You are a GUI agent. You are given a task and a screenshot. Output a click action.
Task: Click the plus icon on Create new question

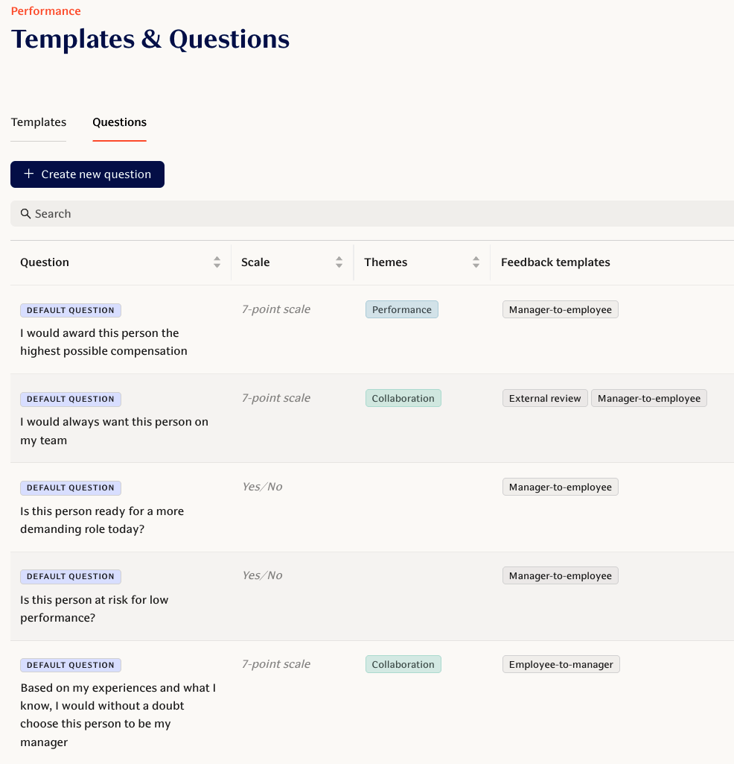[29, 174]
